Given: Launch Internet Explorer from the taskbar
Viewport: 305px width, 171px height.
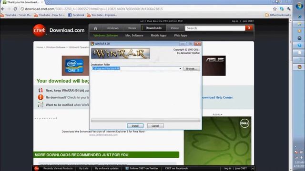Looking at the screenshot, I should point(299,17).
